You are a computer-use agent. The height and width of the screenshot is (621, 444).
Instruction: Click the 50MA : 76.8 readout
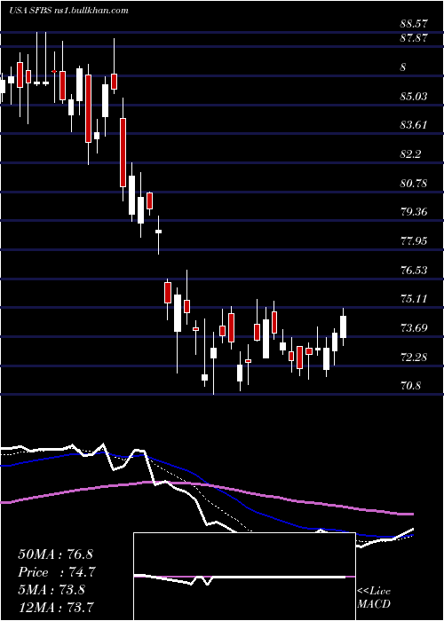coord(55,554)
